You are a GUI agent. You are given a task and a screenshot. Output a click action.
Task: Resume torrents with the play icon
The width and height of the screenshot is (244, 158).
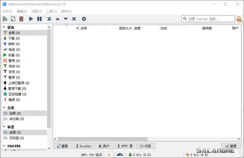click(31, 19)
